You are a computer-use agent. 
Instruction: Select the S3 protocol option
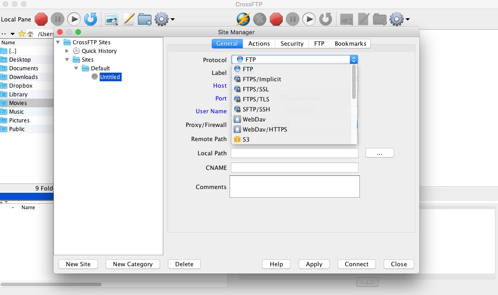246,139
